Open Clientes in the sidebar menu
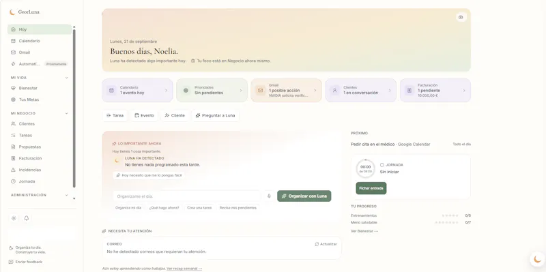 click(x=40, y=124)
